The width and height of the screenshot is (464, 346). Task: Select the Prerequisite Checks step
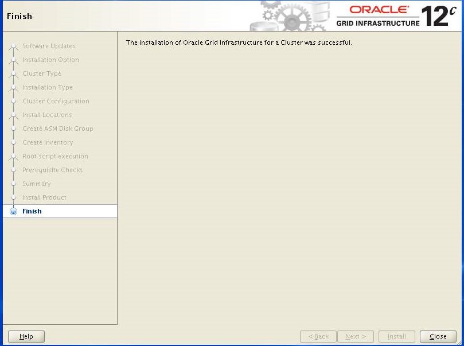[52, 170]
